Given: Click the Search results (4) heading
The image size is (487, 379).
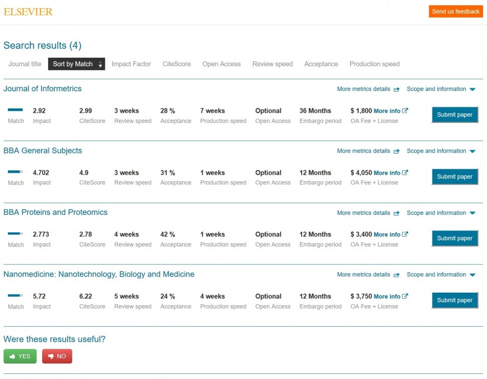Looking at the screenshot, I should pyautogui.click(x=43, y=46).
